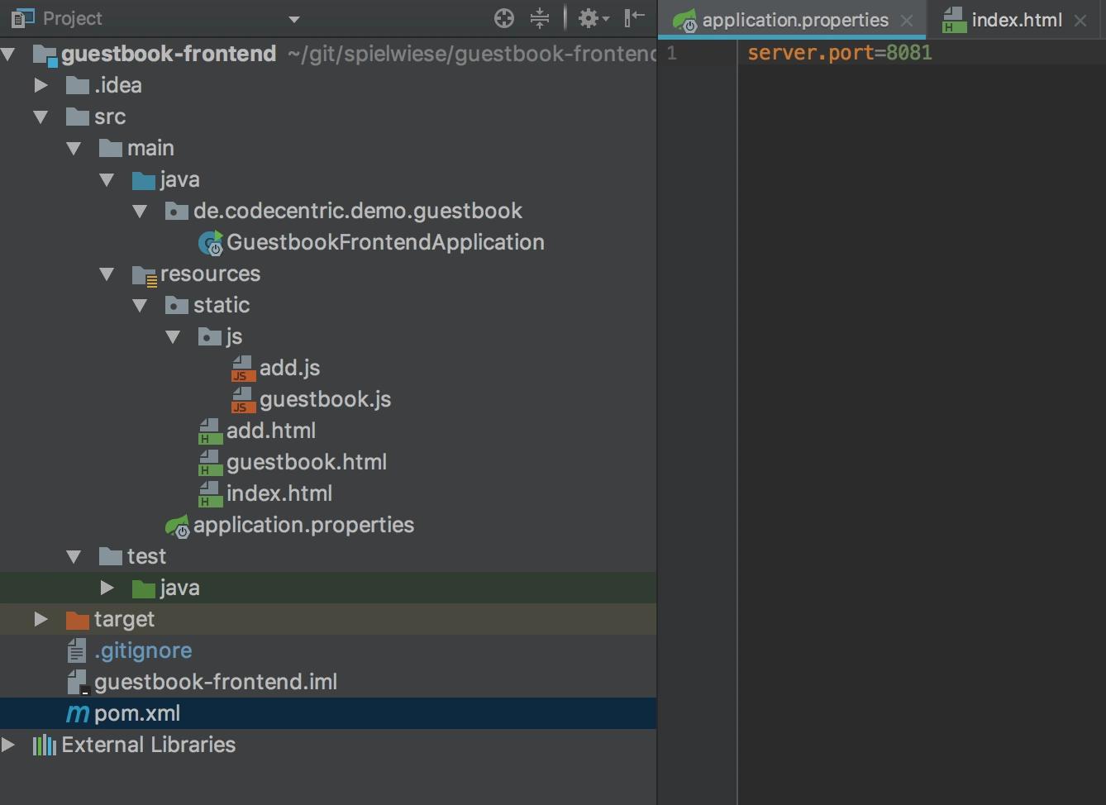
Task: Select the application.properties editor tab
Action: click(x=794, y=20)
